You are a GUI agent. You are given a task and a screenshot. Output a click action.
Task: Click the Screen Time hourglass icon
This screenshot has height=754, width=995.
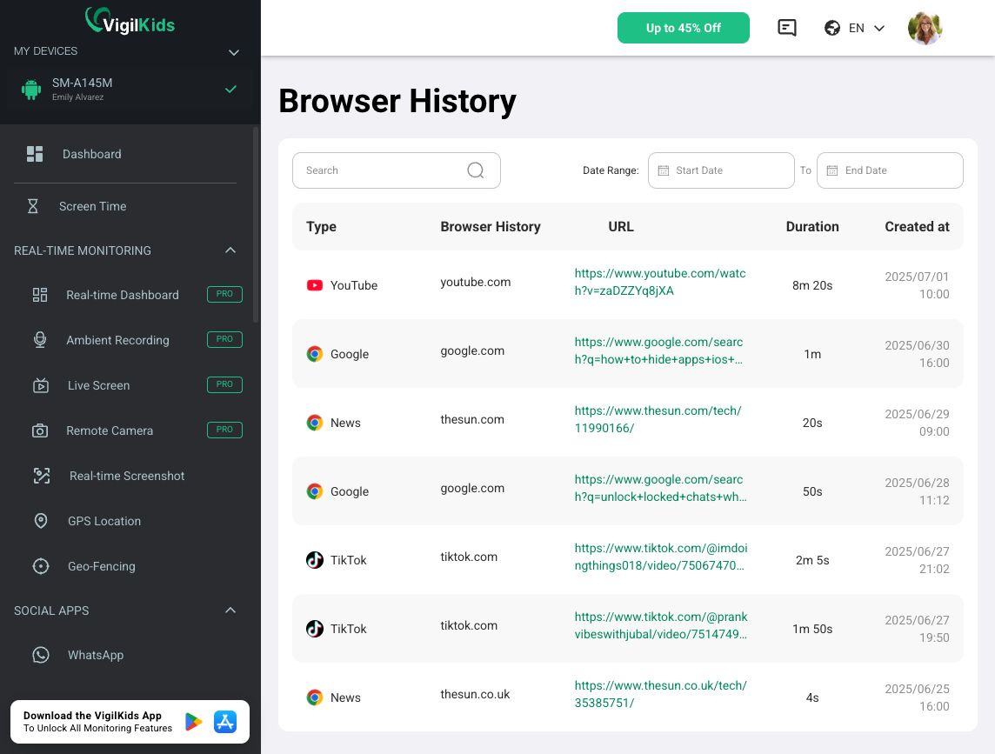[x=33, y=206]
